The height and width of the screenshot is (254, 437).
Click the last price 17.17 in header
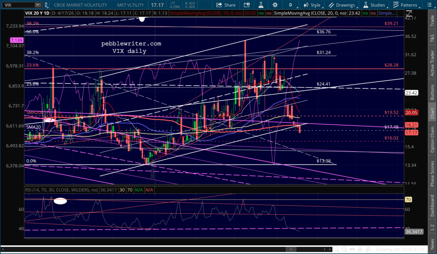point(157,5)
